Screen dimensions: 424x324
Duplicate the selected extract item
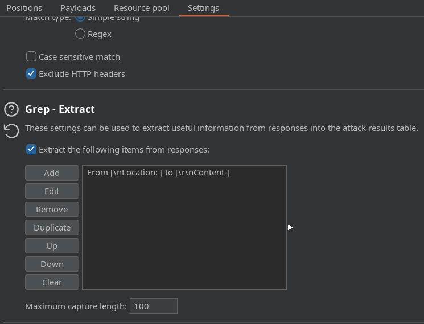52,228
